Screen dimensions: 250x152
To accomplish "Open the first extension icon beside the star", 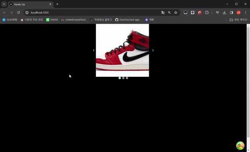I will [185, 12].
